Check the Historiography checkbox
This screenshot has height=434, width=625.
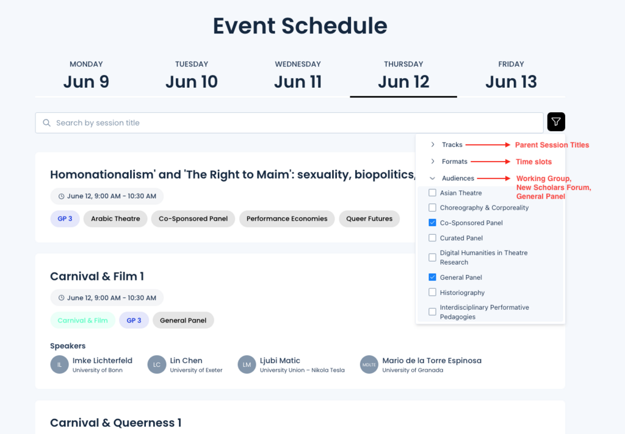tap(432, 292)
